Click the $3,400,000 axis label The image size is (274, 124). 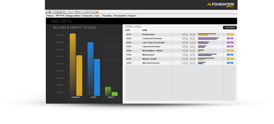(x=60, y=35)
